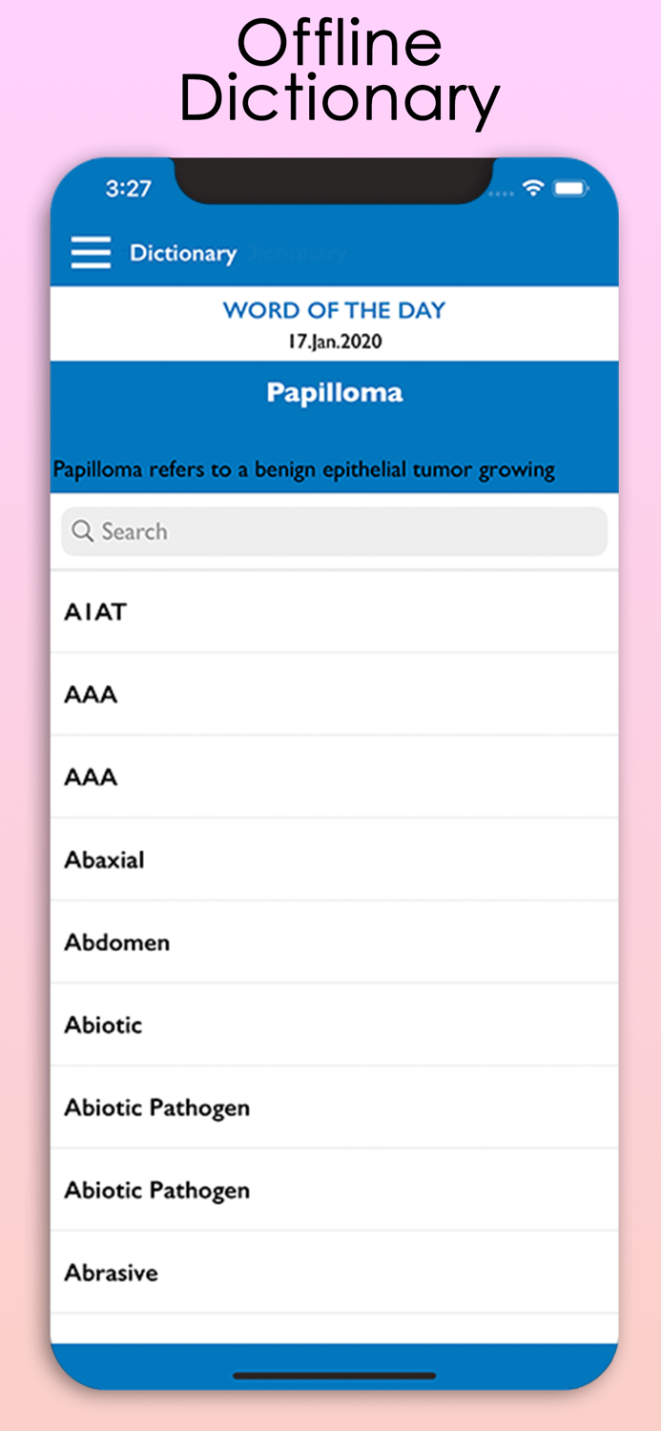The width and height of the screenshot is (661, 1431).
Task: Open the Abiotic definition
Action: 102,1025
